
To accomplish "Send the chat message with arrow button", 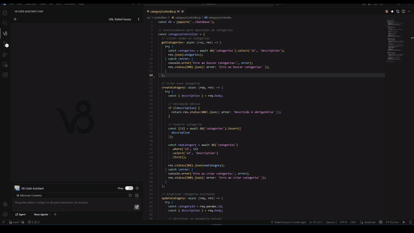I will click(x=136, y=207).
